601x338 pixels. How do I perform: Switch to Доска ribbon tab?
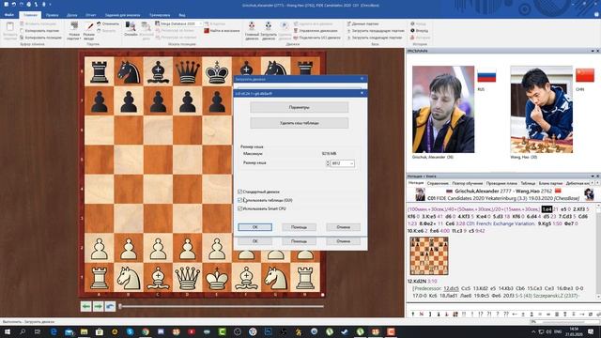pyautogui.click(x=72, y=15)
